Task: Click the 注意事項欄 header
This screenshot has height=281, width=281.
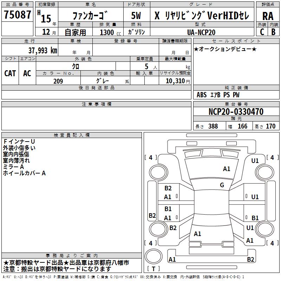Action: pyautogui.click(x=96, y=104)
